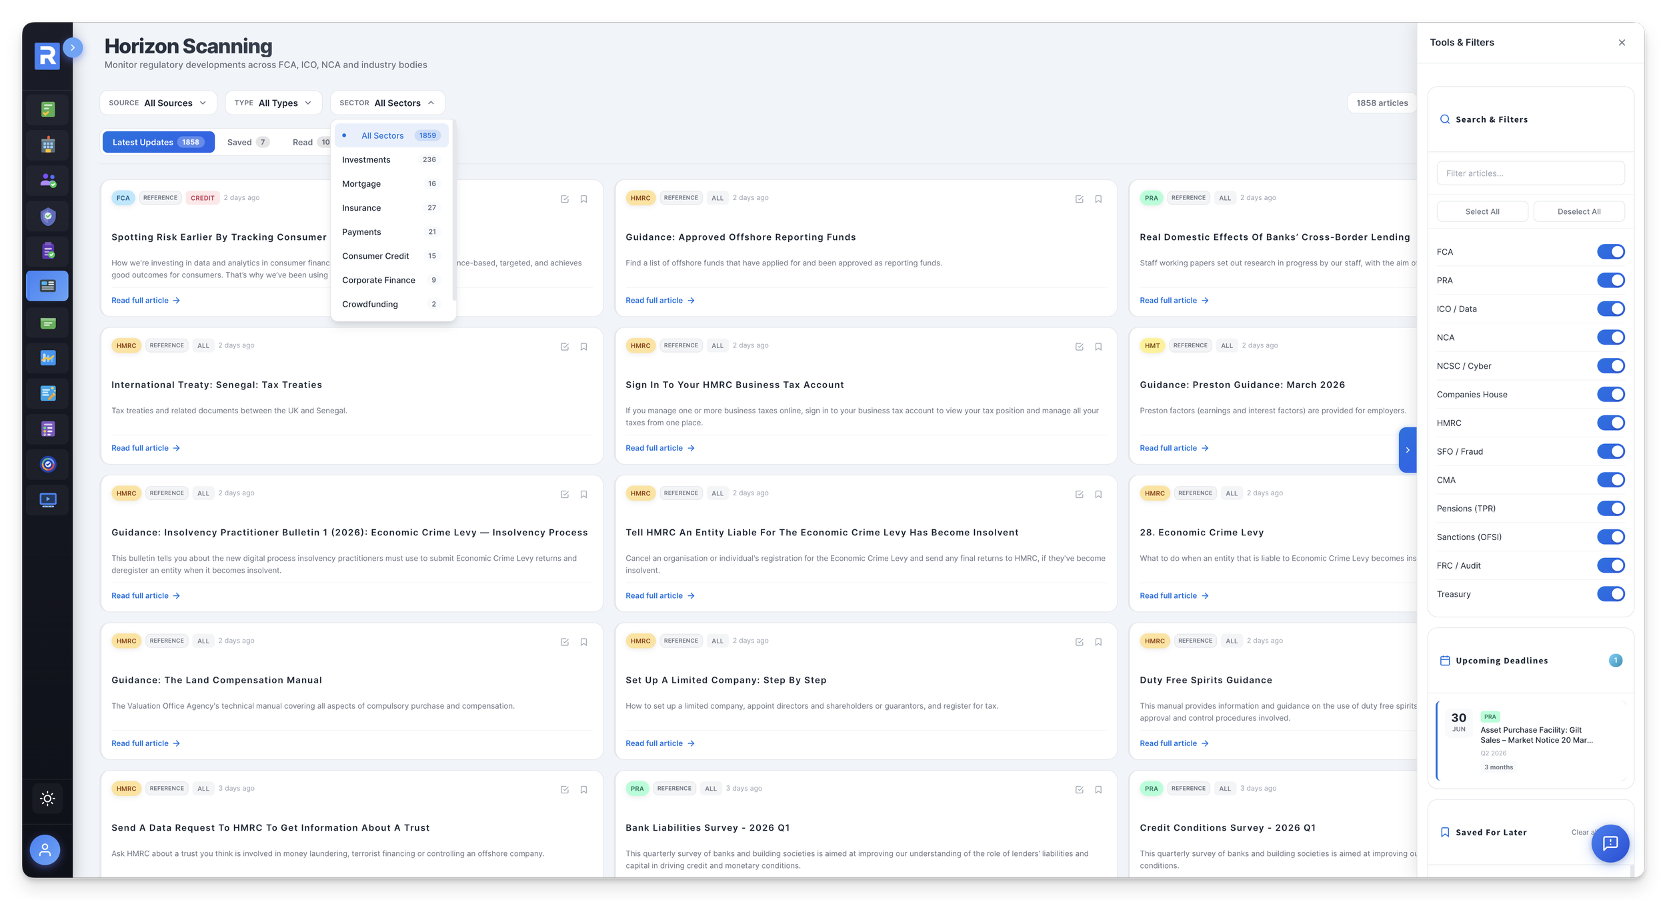1667x900 pixels.
Task: Select Mortgage sector option
Action: pos(391,183)
